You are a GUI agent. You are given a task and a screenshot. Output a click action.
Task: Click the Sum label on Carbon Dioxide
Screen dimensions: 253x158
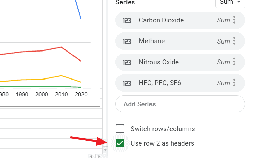[223, 20]
